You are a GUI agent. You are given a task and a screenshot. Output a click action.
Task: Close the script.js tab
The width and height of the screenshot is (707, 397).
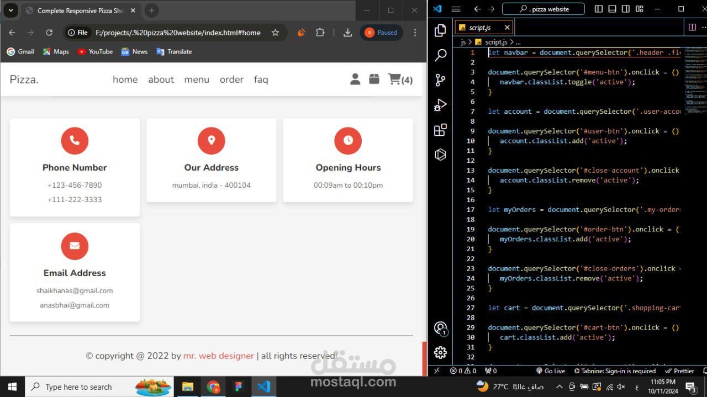507,27
